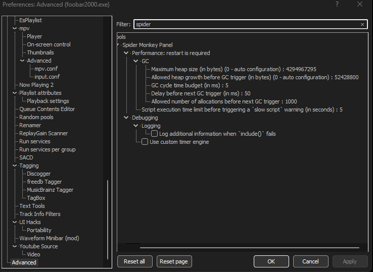Open On-screen control page
Screen dimensions: 373x272
click(49, 44)
